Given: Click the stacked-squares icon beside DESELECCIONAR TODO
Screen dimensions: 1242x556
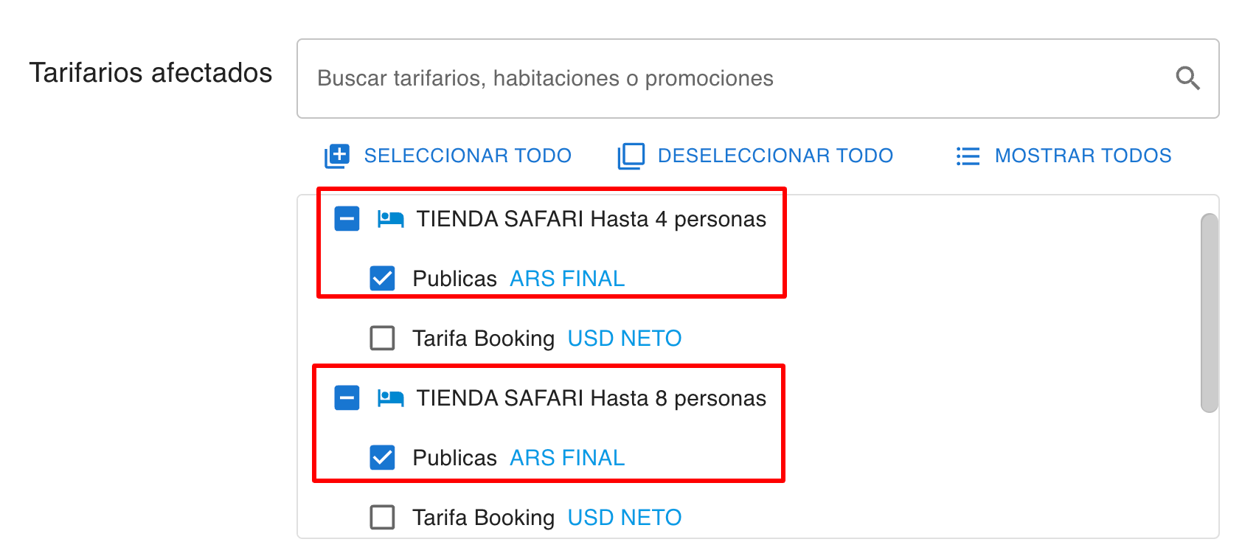Looking at the screenshot, I should [x=631, y=156].
